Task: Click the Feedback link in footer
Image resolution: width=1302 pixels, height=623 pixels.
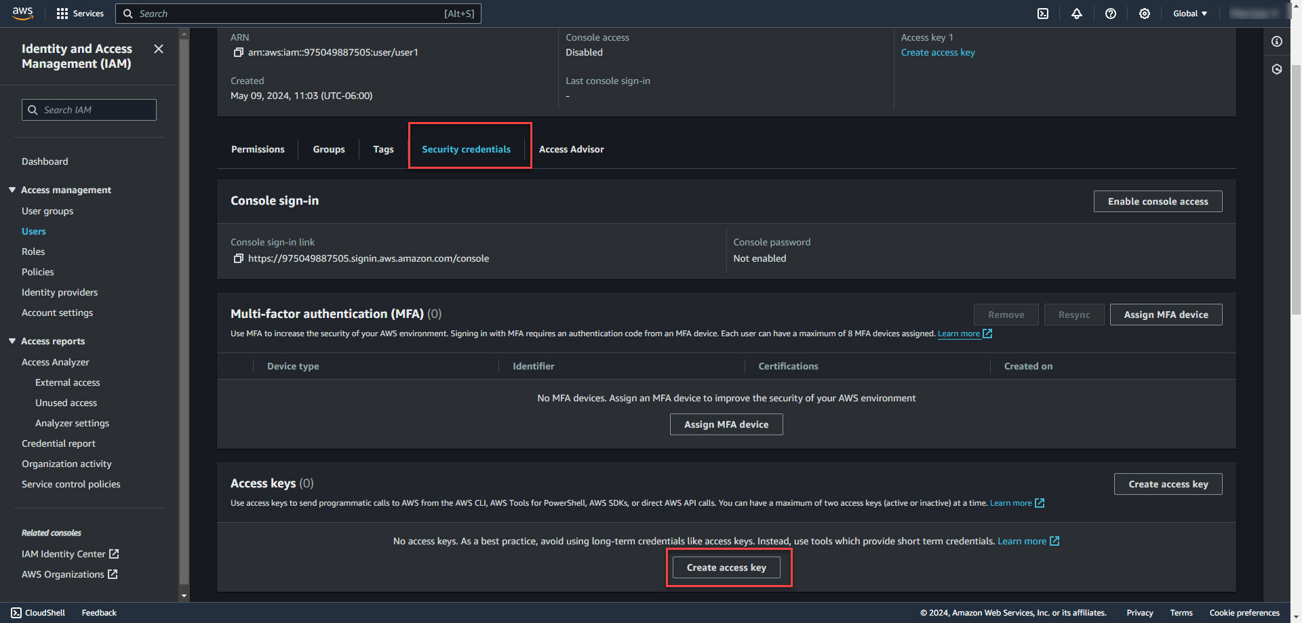Action: tap(99, 613)
